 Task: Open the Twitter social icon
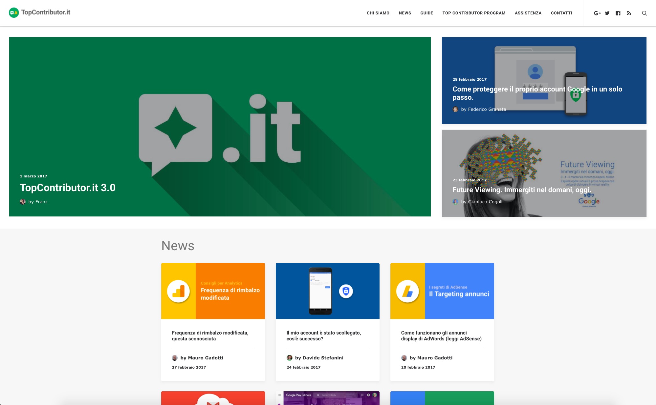607,13
